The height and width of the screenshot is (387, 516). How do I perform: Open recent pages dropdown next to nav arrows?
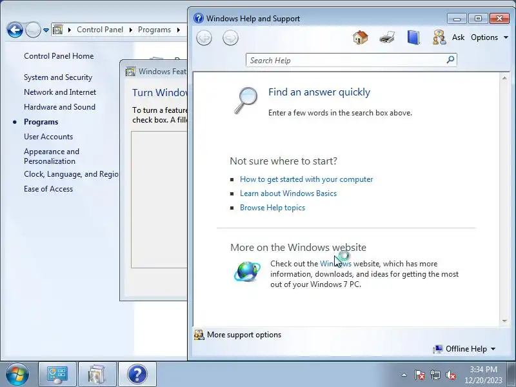tap(46, 30)
